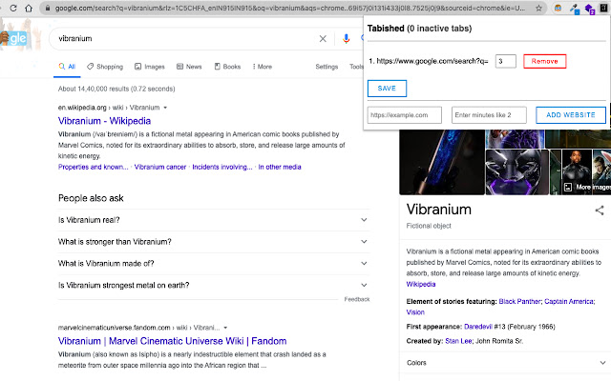The image size is (611, 381).
Task: Switch to the News search tab
Action: (x=189, y=67)
